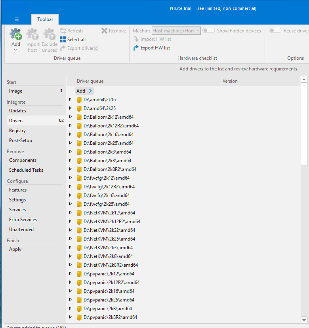This screenshot has height=328, width=309.
Task: Click the Driver queue column header
Action: tap(144, 81)
